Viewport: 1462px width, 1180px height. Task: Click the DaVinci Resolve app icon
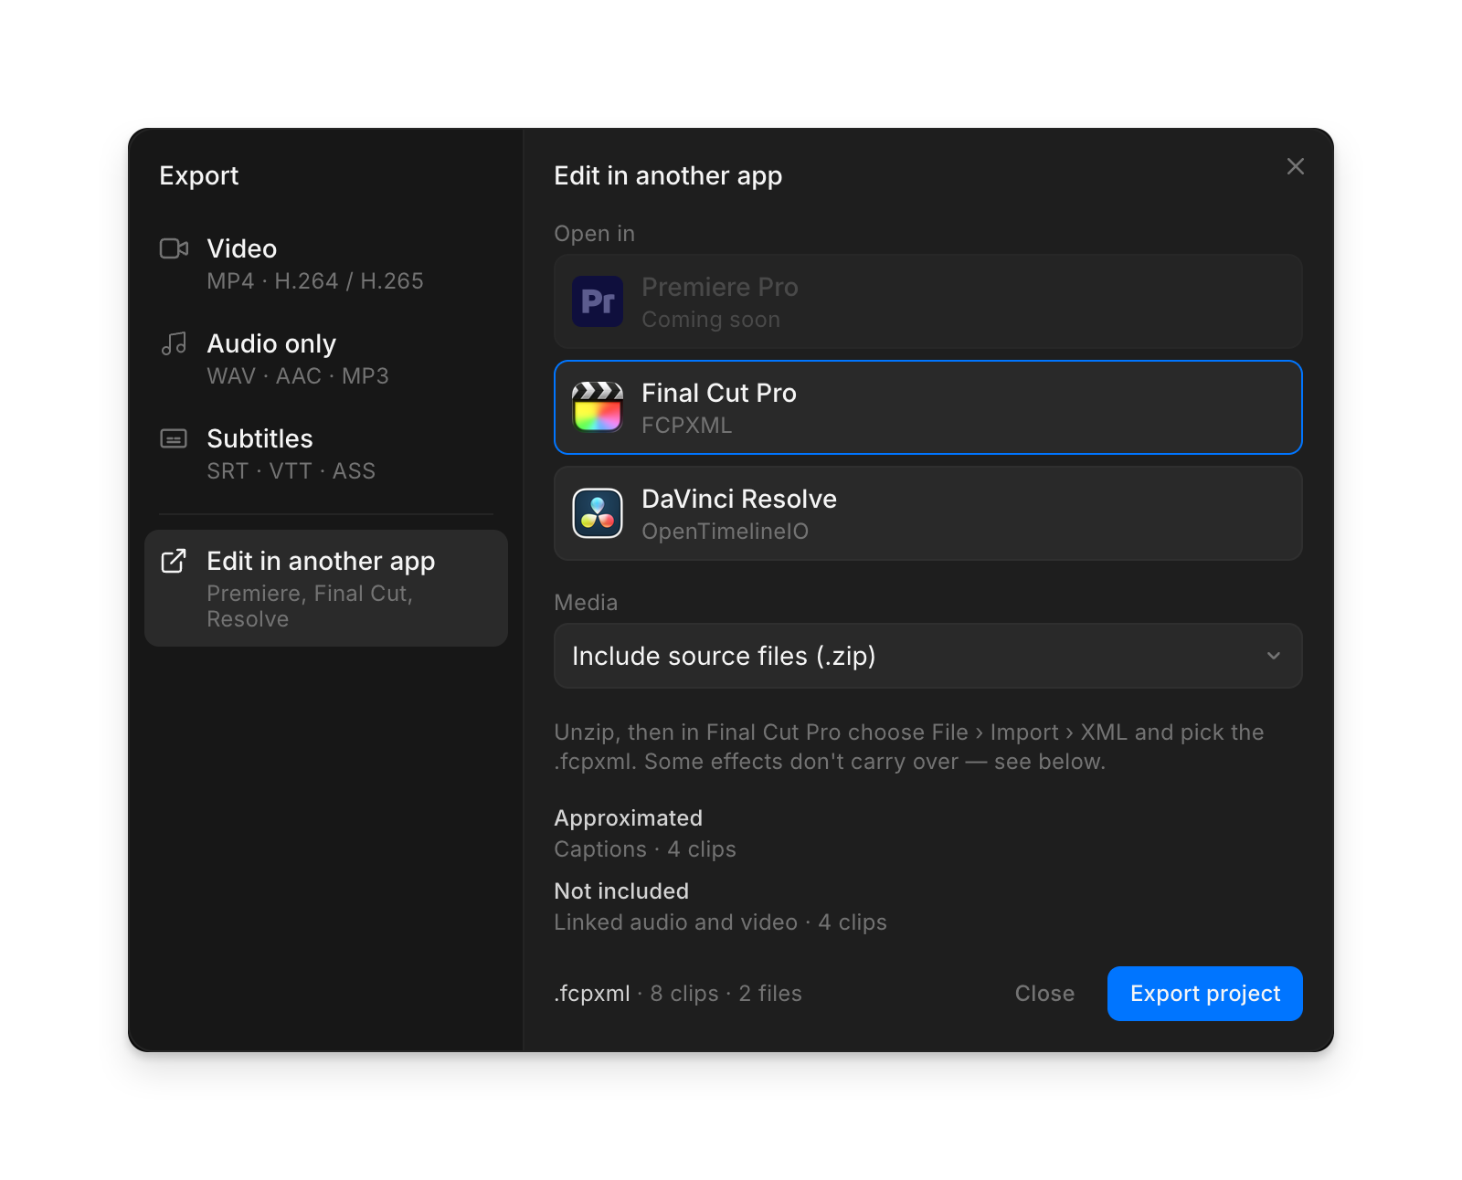[x=598, y=513]
